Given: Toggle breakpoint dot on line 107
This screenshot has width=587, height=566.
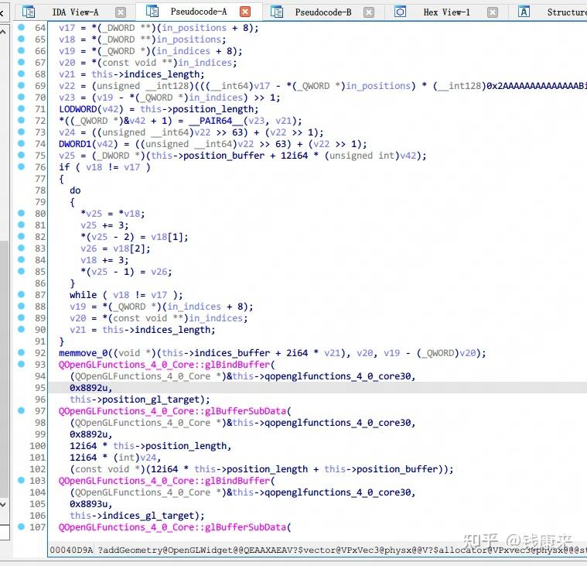Looking at the screenshot, I should (x=22, y=527).
